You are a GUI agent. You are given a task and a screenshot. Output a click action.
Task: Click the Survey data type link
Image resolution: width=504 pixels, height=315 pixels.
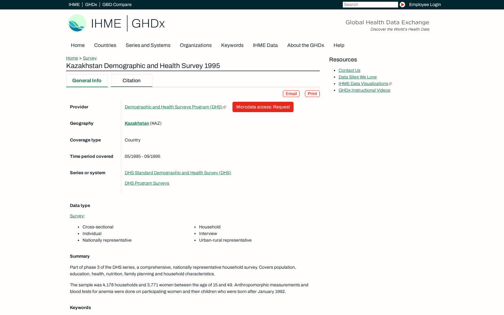coord(77,216)
